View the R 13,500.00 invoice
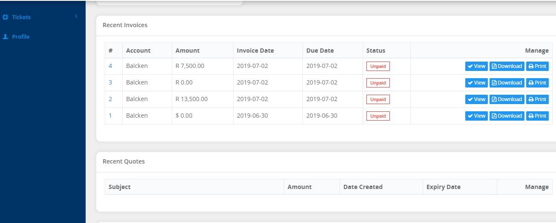 476,99
